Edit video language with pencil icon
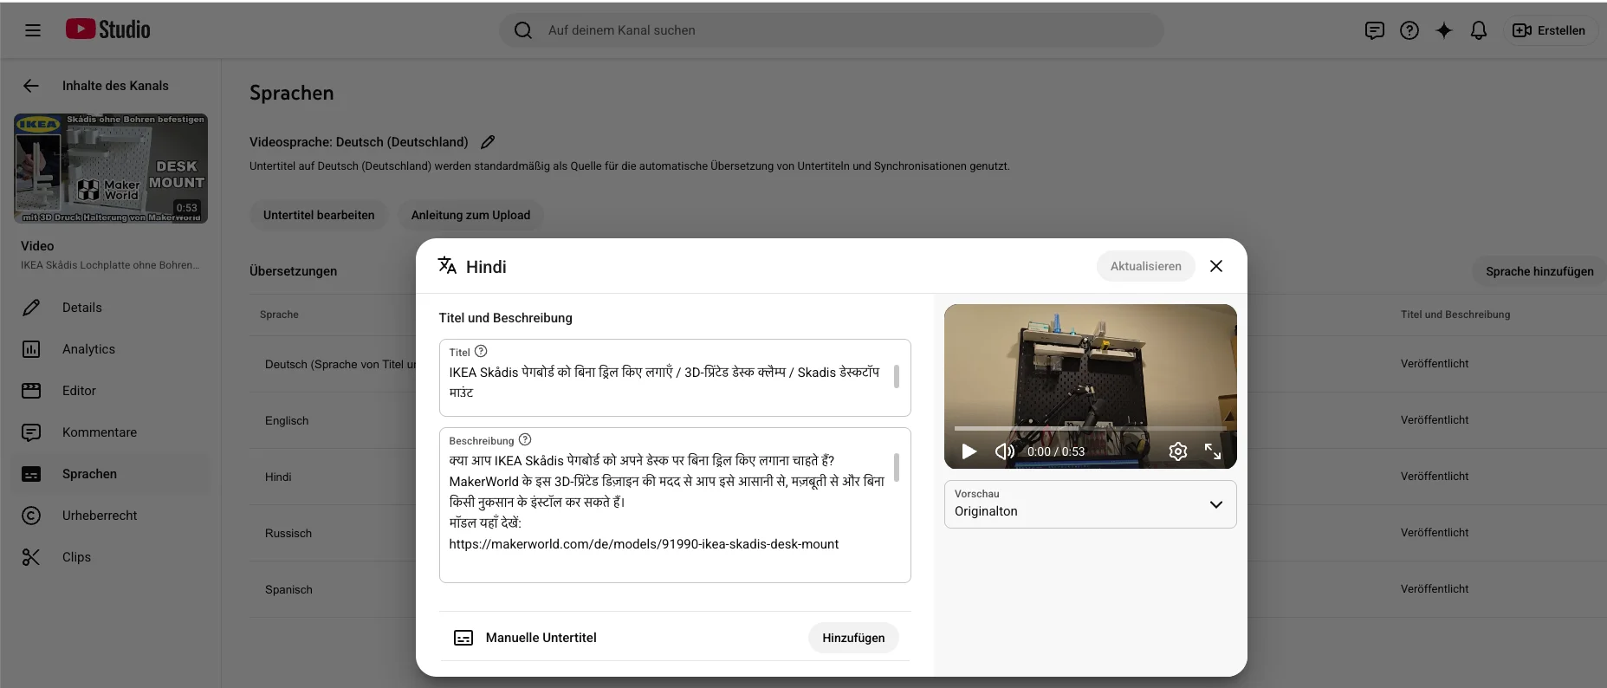 pyautogui.click(x=488, y=142)
